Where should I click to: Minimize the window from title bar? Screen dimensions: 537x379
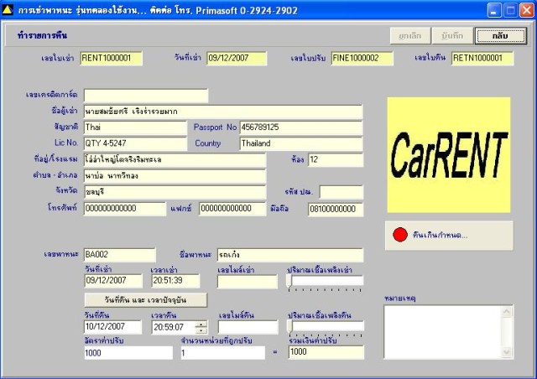pyautogui.click(x=494, y=10)
